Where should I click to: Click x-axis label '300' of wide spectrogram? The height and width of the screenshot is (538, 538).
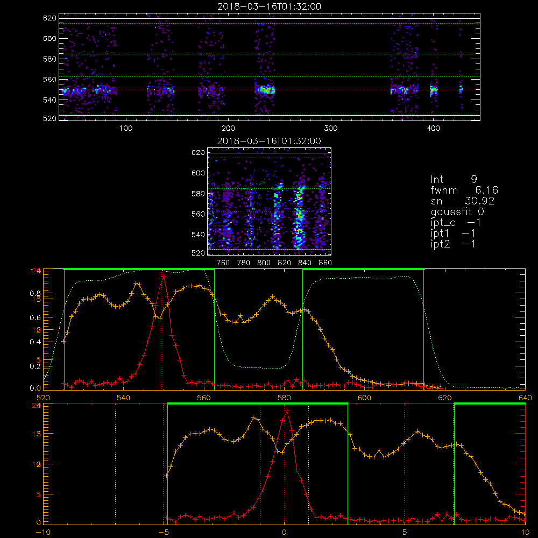point(330,128)
